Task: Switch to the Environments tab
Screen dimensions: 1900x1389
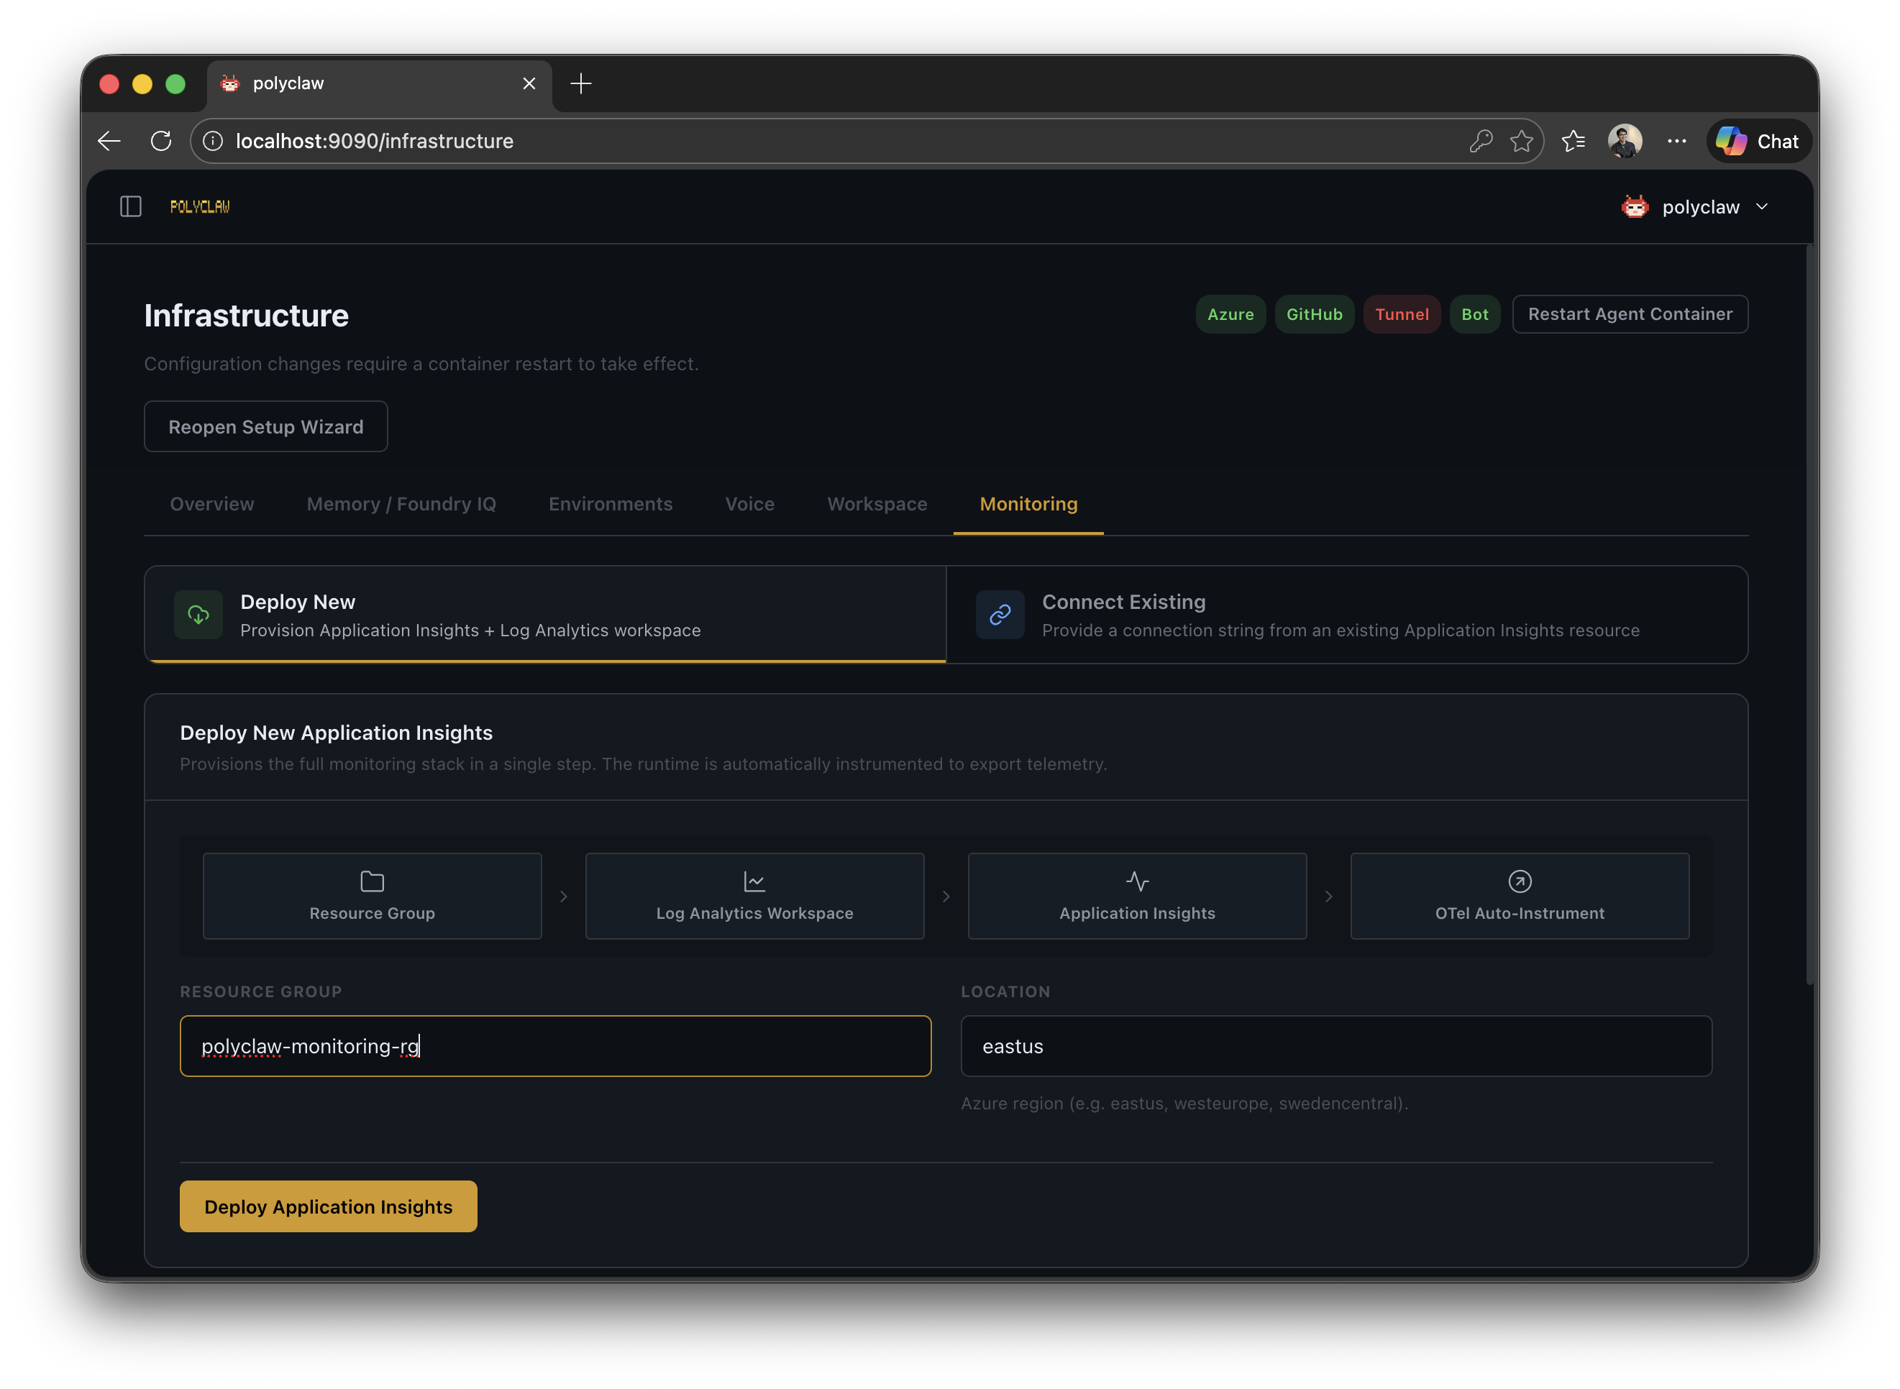Action: click(611, 504)
